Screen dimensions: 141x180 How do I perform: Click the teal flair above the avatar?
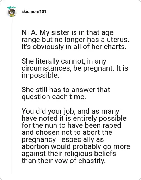click(11, 7)
